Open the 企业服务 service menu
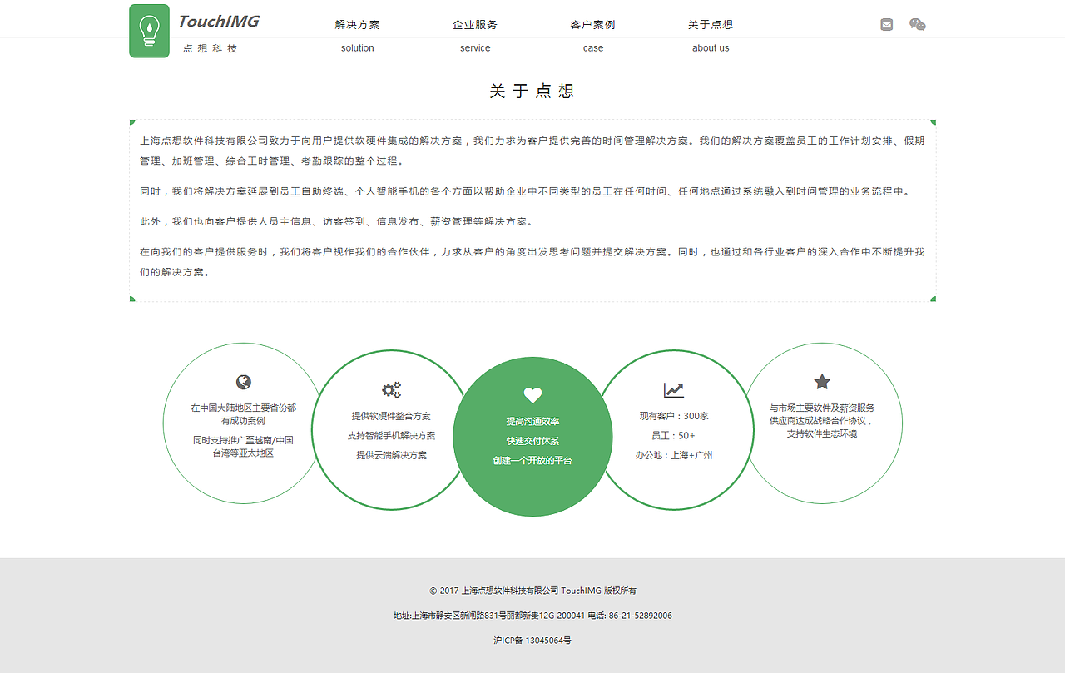Screen dimensions: 1065x673 coord(474,24)
